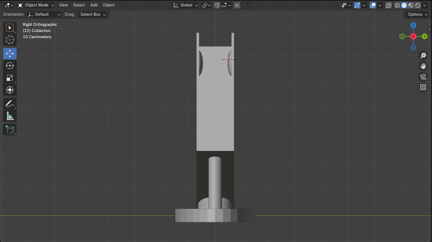The width and height of the screenshot is (432, 242).
Task: Choose the Annotate pencil tool
Action: tap(10, 104)
